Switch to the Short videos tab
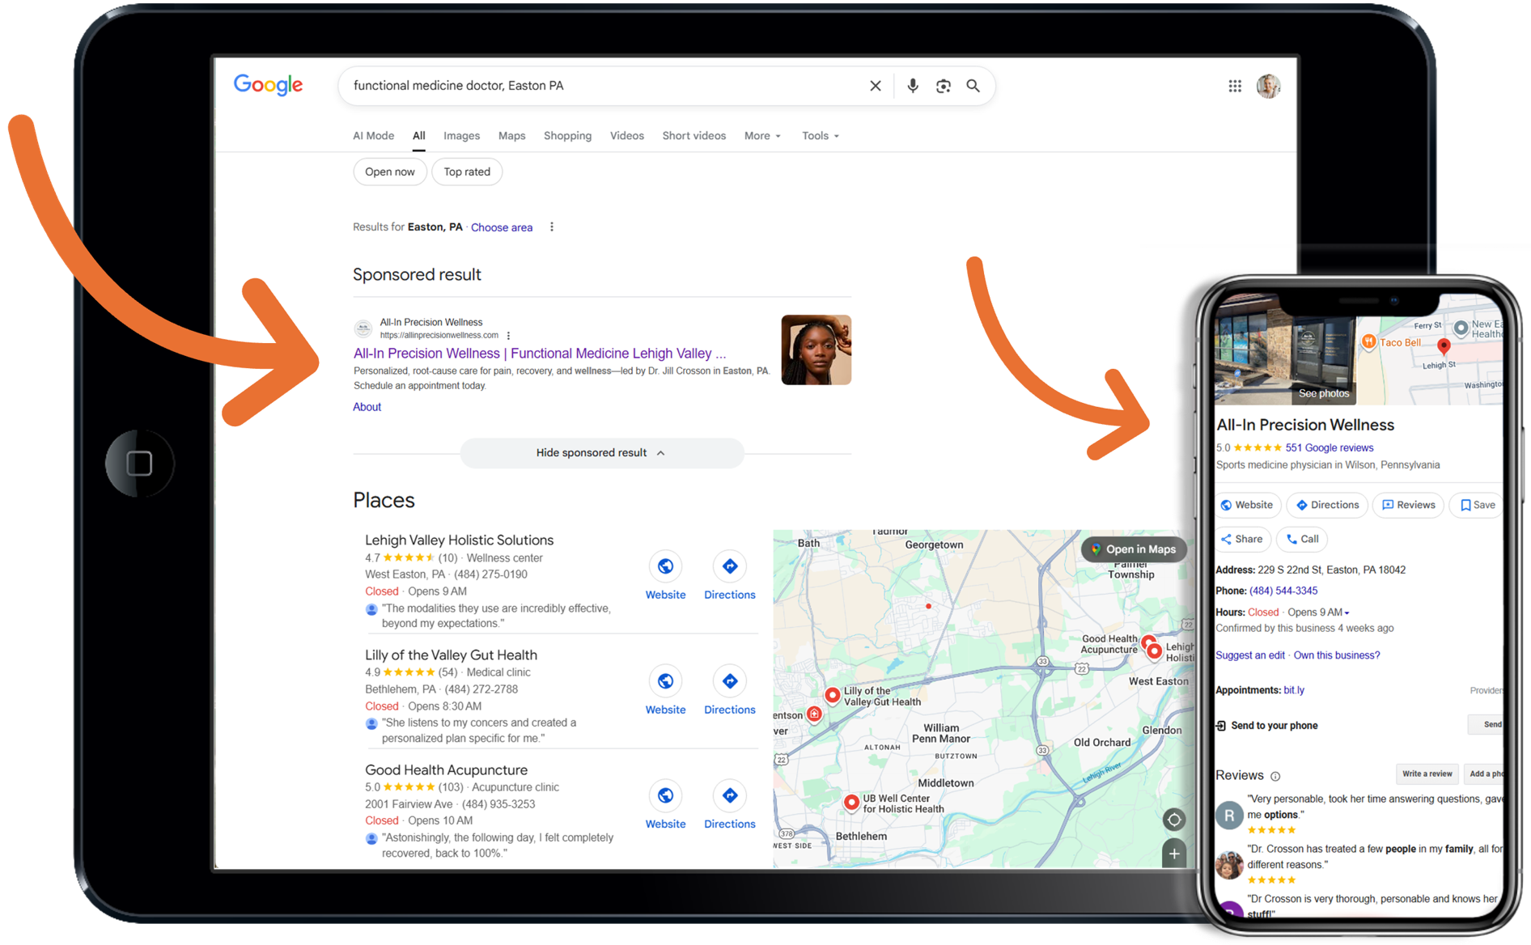The height and width of the screenshot is (945, 1531). pyautogui.click(x=693, y=136)
